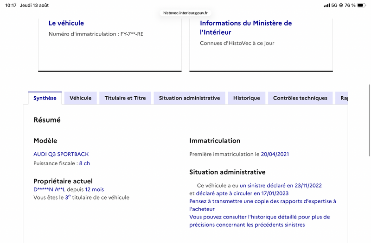
Task: Tap the rotation lock icon in status bar
Action: [x=341, y=5]
